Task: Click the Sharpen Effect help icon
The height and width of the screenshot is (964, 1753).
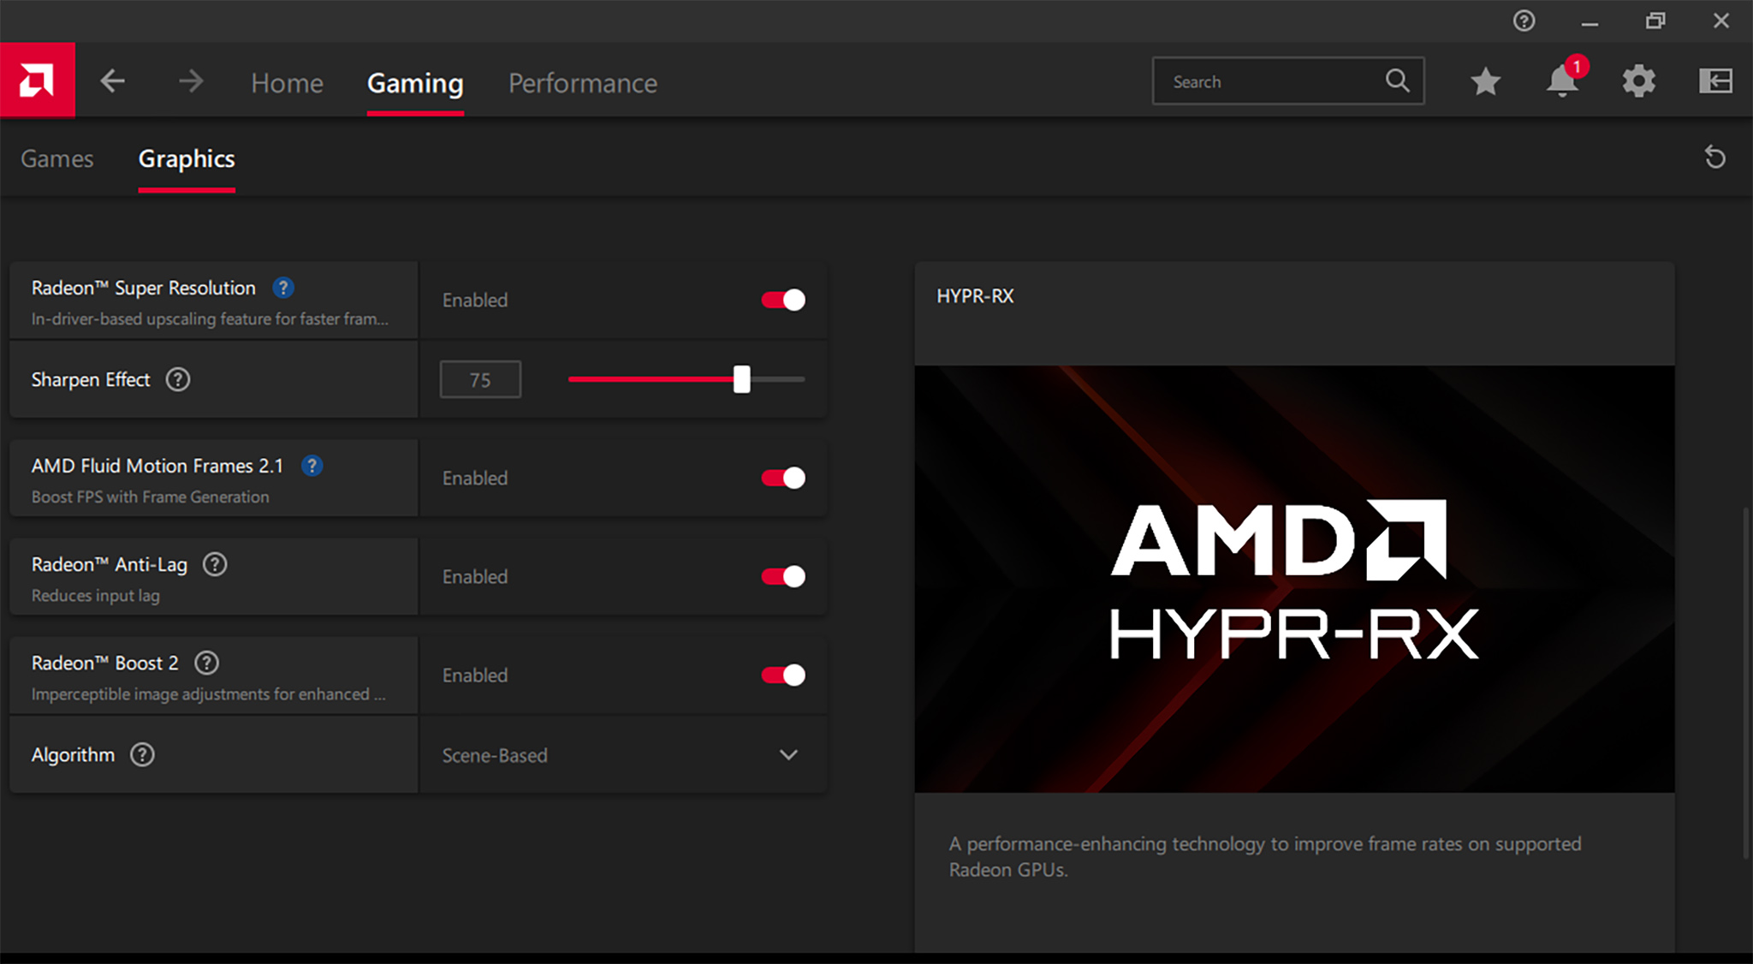Action: point(177,379)
